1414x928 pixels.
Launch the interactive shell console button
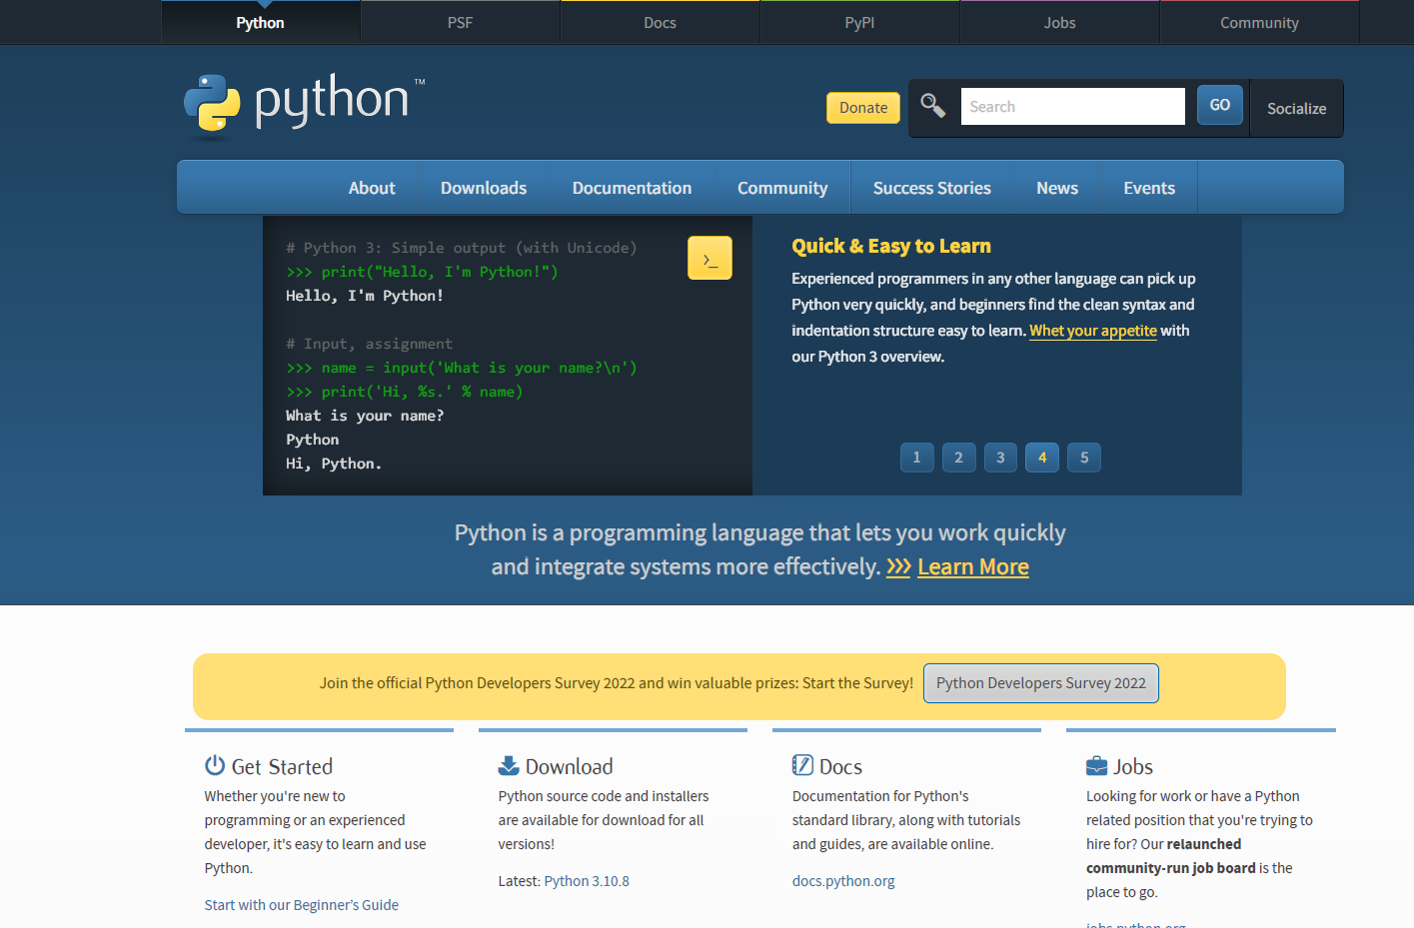[709, 257]
